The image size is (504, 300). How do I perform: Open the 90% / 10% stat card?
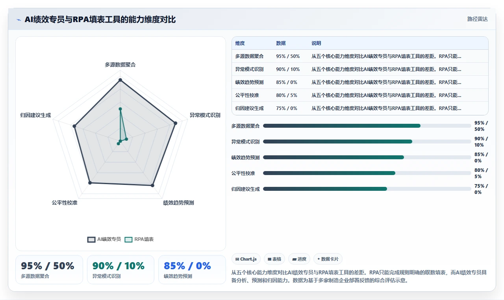[120, 270]
